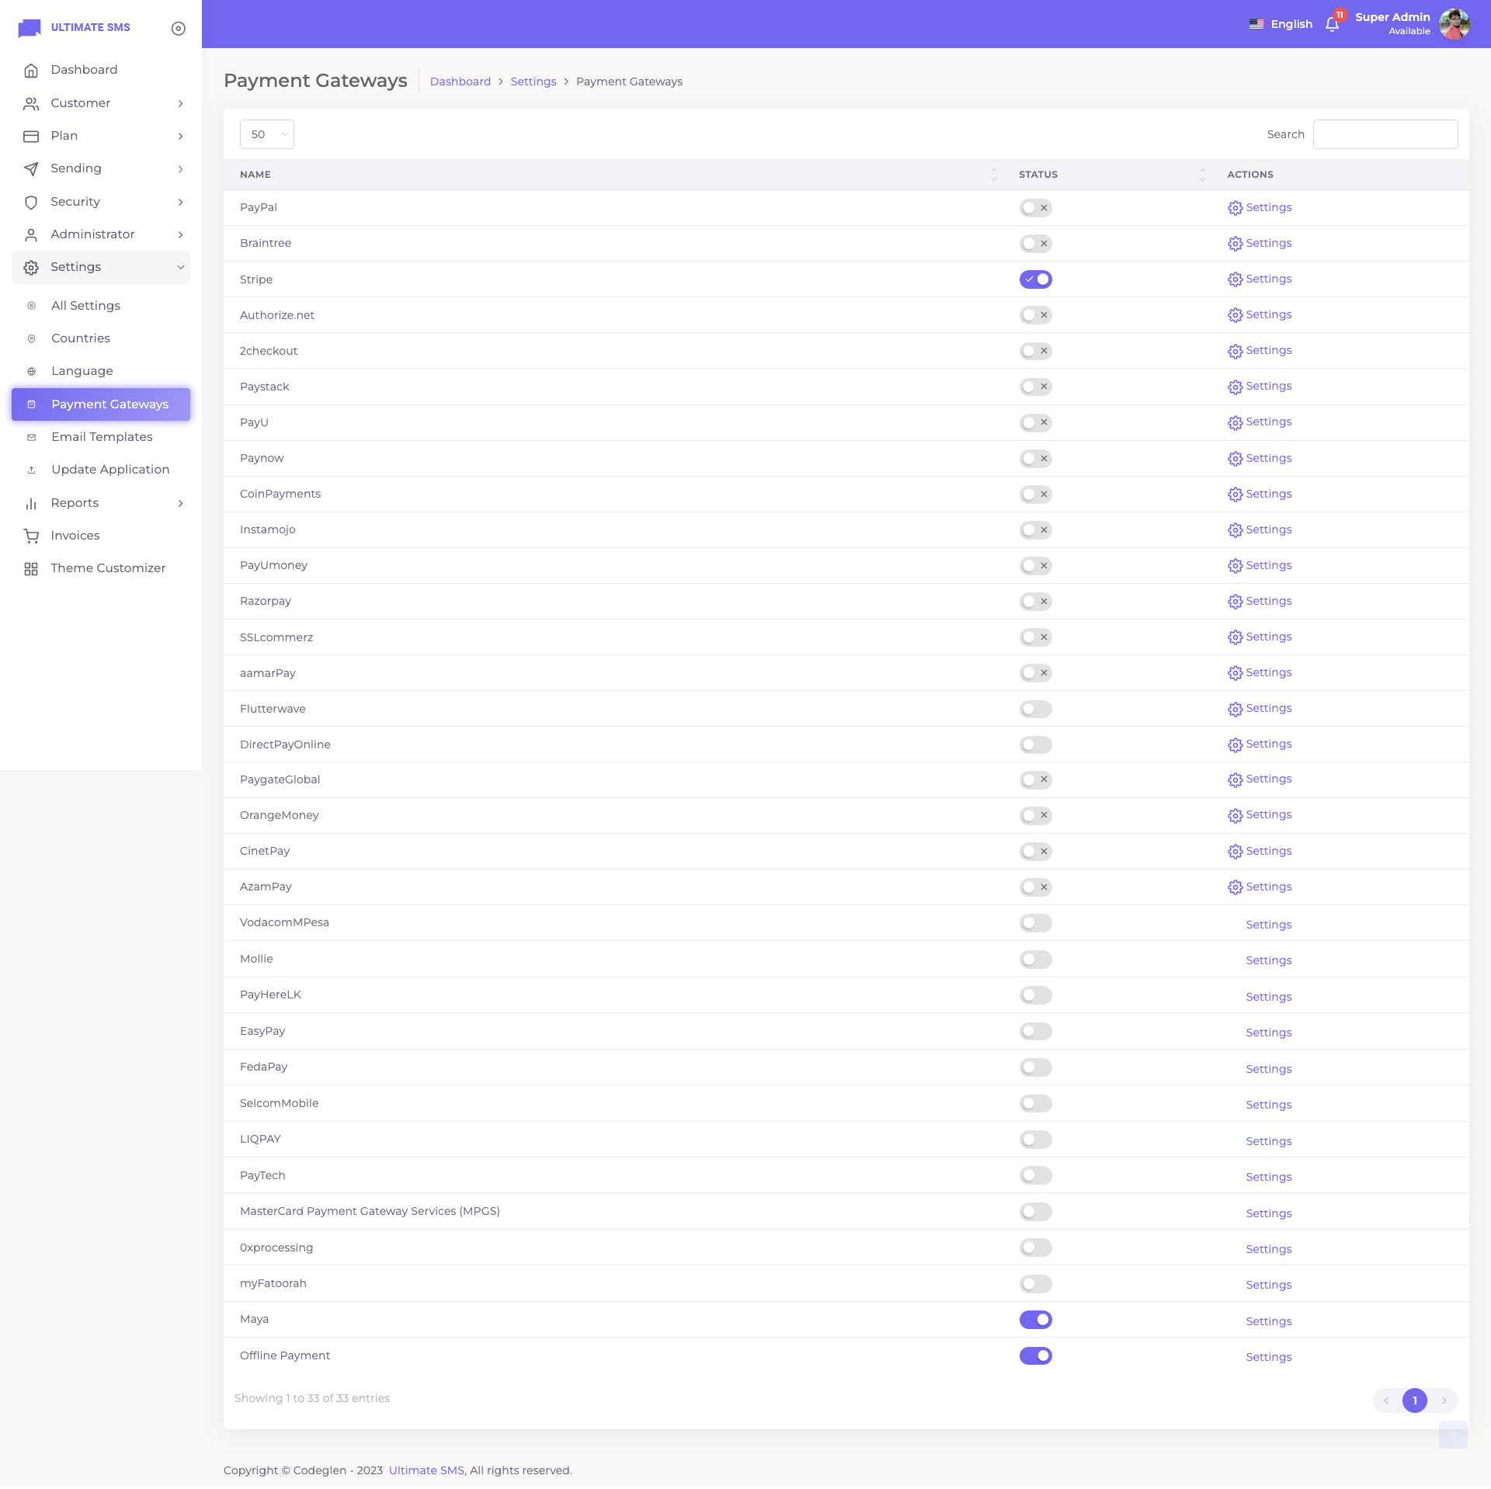Viewport: 1491px width, 1489px height.
Task: Open Email Templates in the sidebar
Action: click(102, 437)
